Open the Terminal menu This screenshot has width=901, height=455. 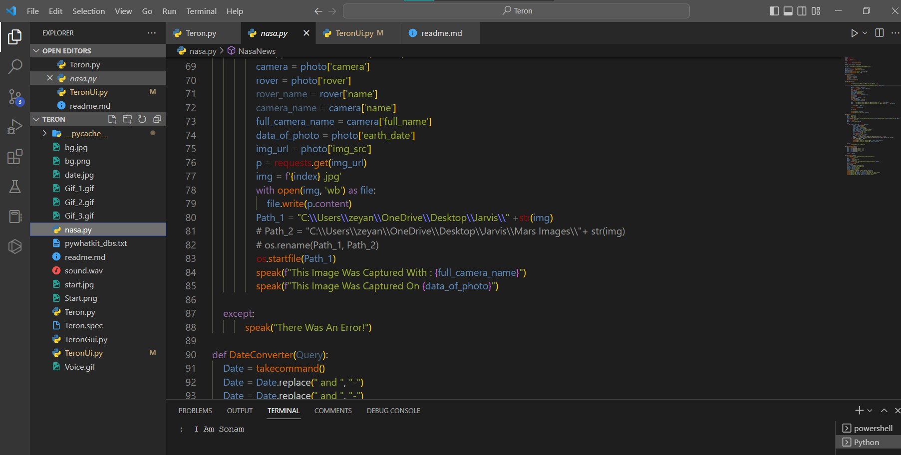[201, 11]
